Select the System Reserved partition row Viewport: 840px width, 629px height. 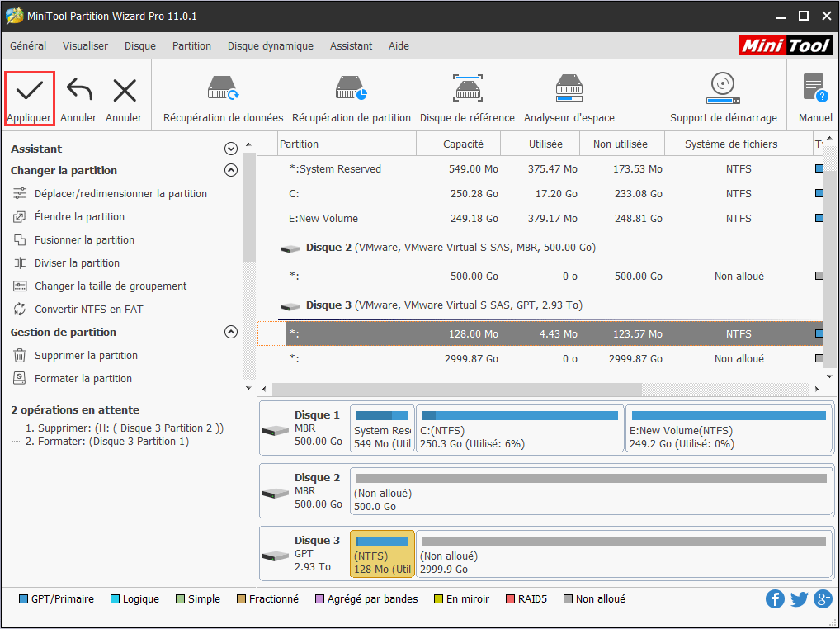tap(540, 168)
